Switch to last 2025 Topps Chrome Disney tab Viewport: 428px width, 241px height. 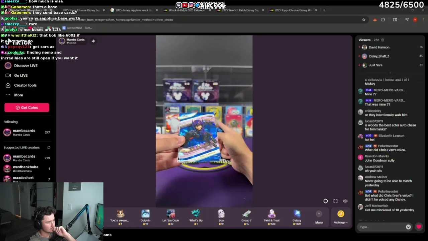click(x=293, y=10)
